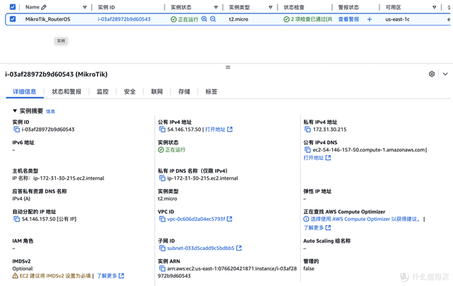Copy the VPC ID
The image size is (453, 286).
pos(162,219)
